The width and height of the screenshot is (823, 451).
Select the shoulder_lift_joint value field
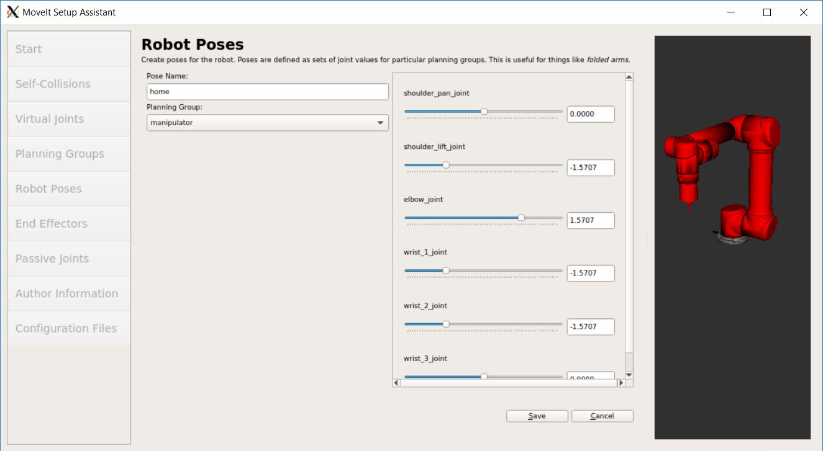590,167
